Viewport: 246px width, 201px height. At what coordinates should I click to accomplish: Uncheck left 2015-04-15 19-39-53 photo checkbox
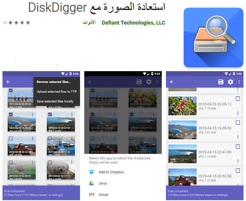(x=11, y=114)
